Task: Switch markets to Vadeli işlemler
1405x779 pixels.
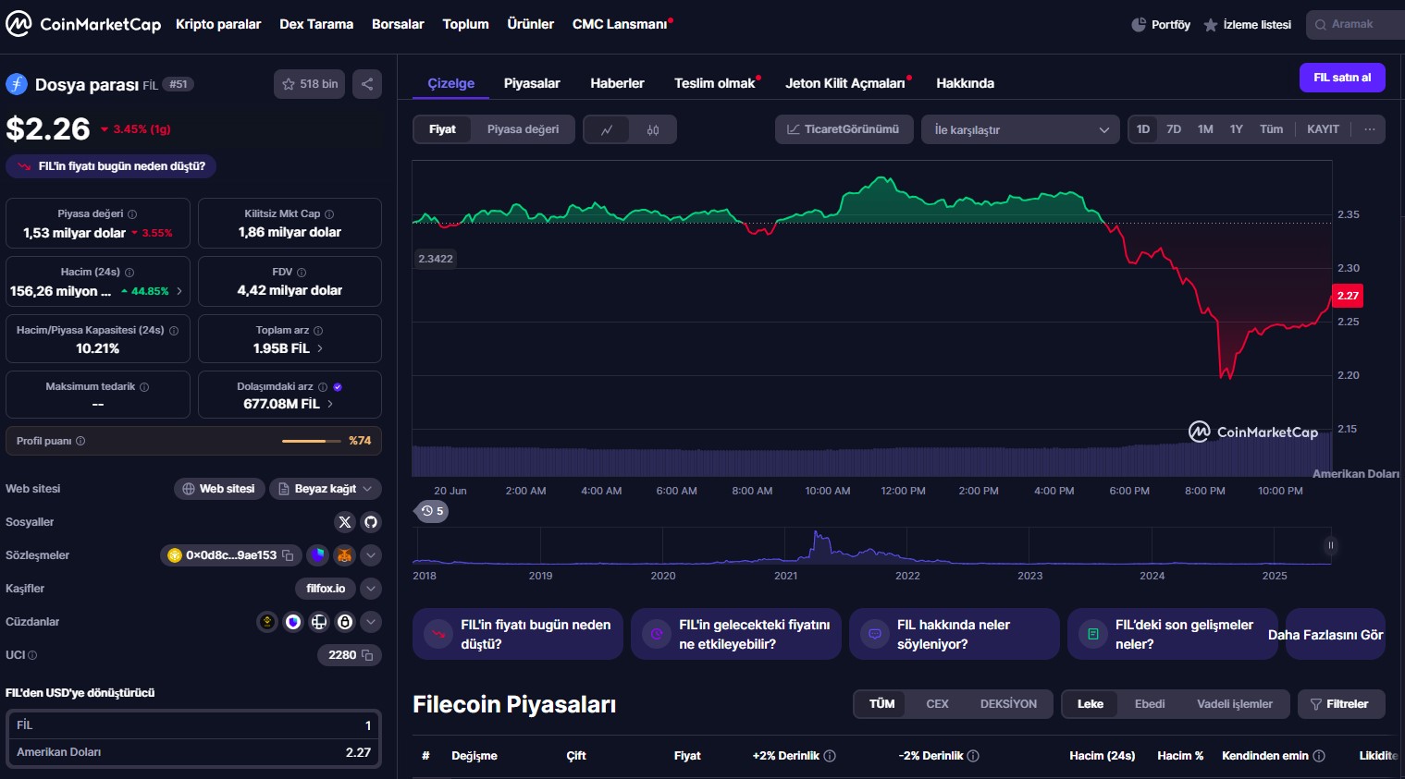Action: pyautogui.click(x=1234, y=704)
